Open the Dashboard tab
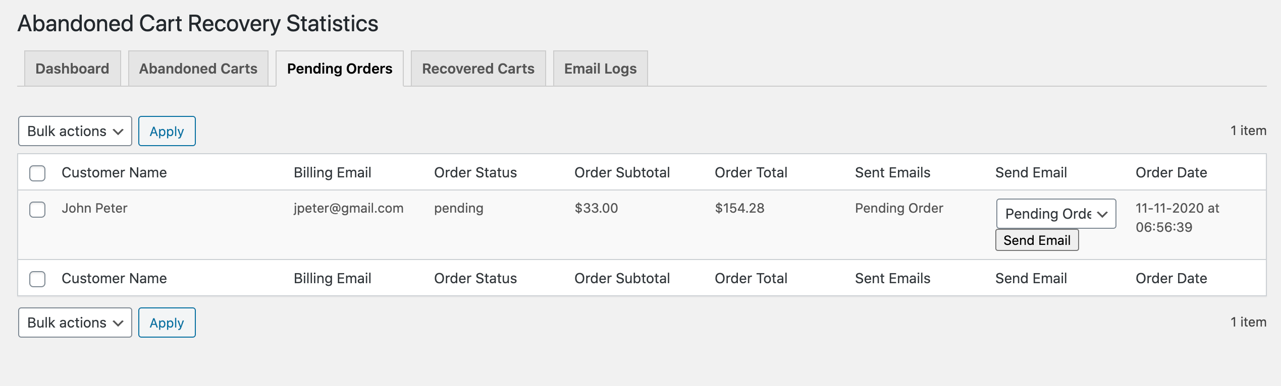Viewport: 1281px width, 386px height. (72, 69)
